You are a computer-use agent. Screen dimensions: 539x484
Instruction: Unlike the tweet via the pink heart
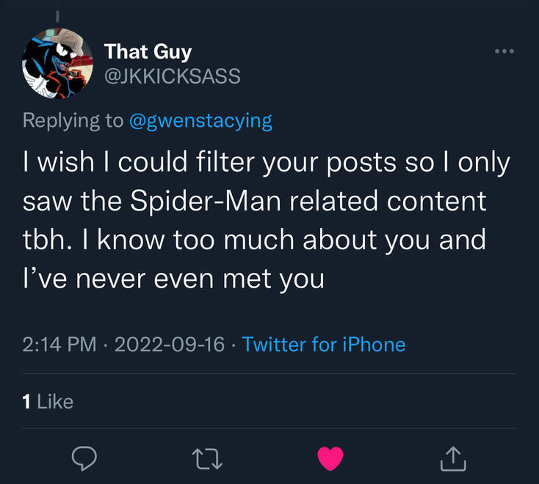tap(330, 458)
